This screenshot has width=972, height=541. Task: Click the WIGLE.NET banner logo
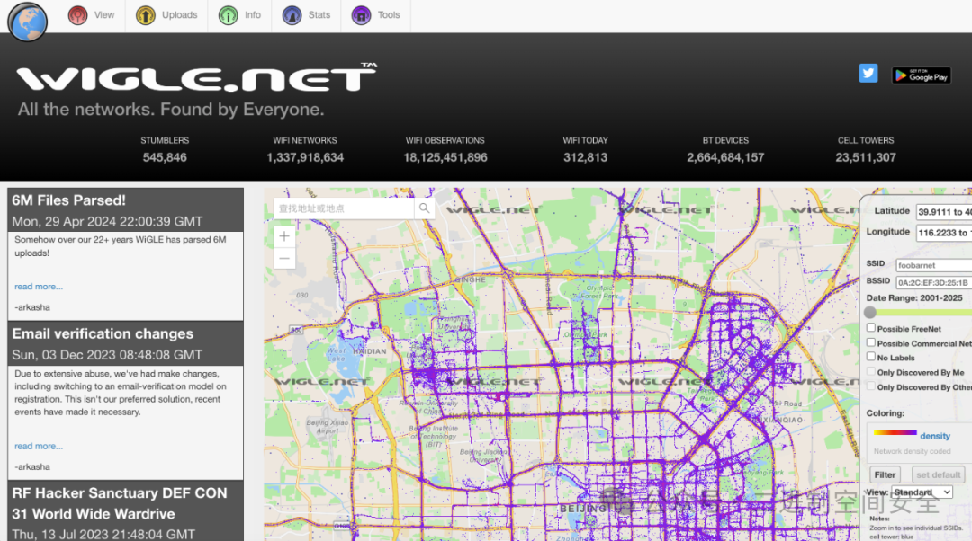pyautogui.click(x=196, y=77)
